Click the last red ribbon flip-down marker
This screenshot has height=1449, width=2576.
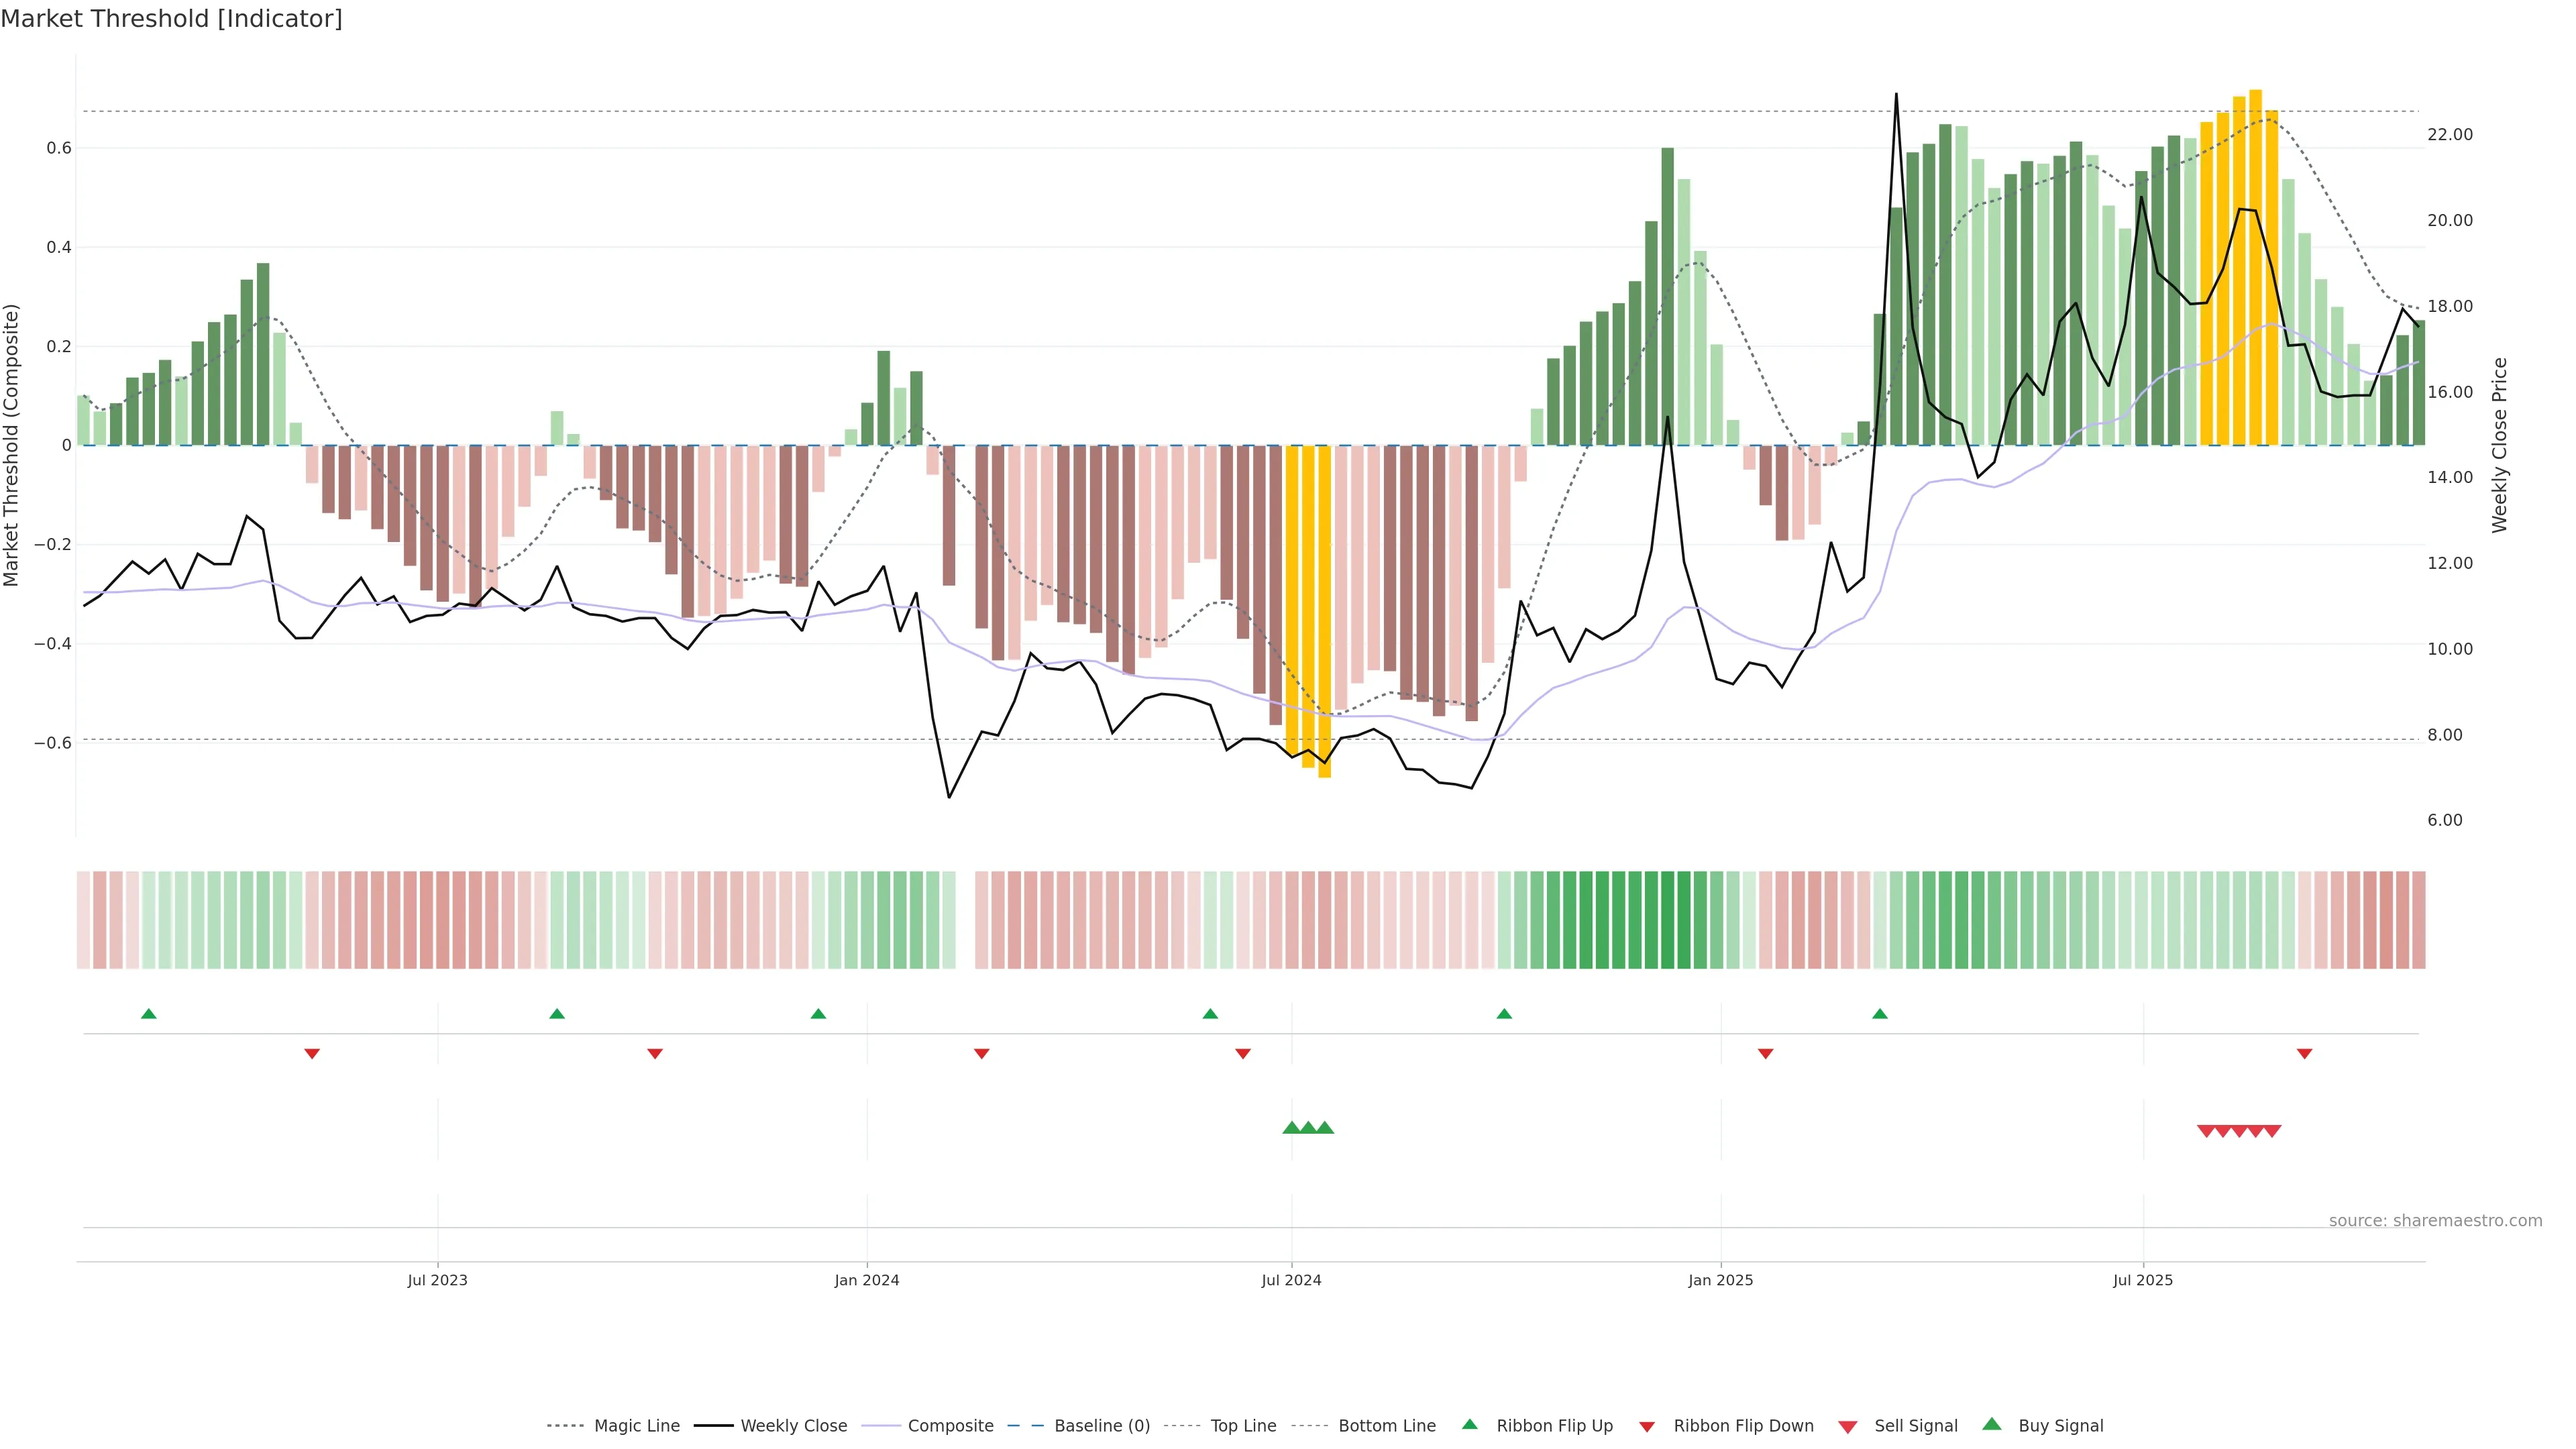pos(2304,1053)
